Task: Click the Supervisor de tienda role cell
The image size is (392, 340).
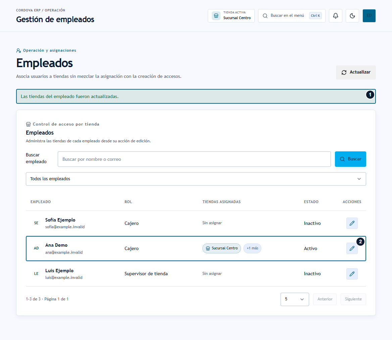Action: (x=146, y=274)
